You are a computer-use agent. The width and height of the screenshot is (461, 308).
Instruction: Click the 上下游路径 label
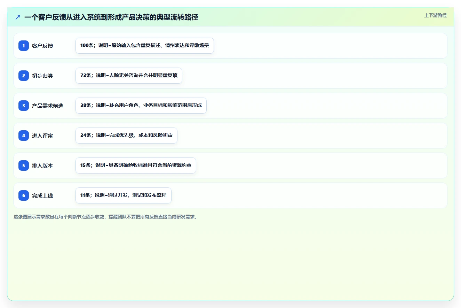tap(435, 15)
